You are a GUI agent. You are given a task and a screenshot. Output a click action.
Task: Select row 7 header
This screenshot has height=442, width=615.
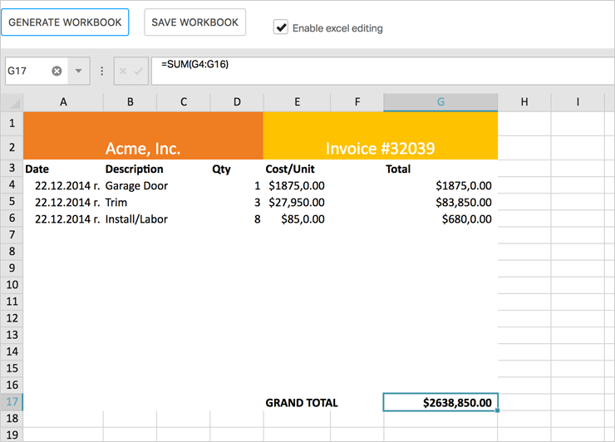click(x=12, y=235)
